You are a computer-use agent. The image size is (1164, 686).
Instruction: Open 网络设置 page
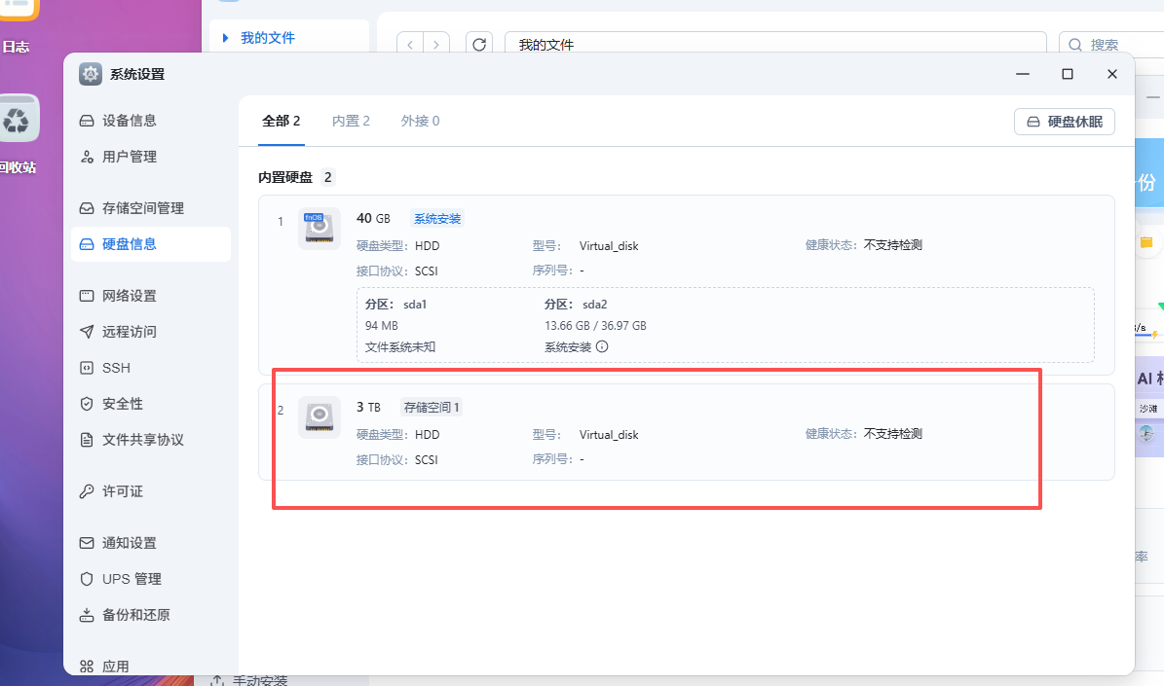coord(151,296)
